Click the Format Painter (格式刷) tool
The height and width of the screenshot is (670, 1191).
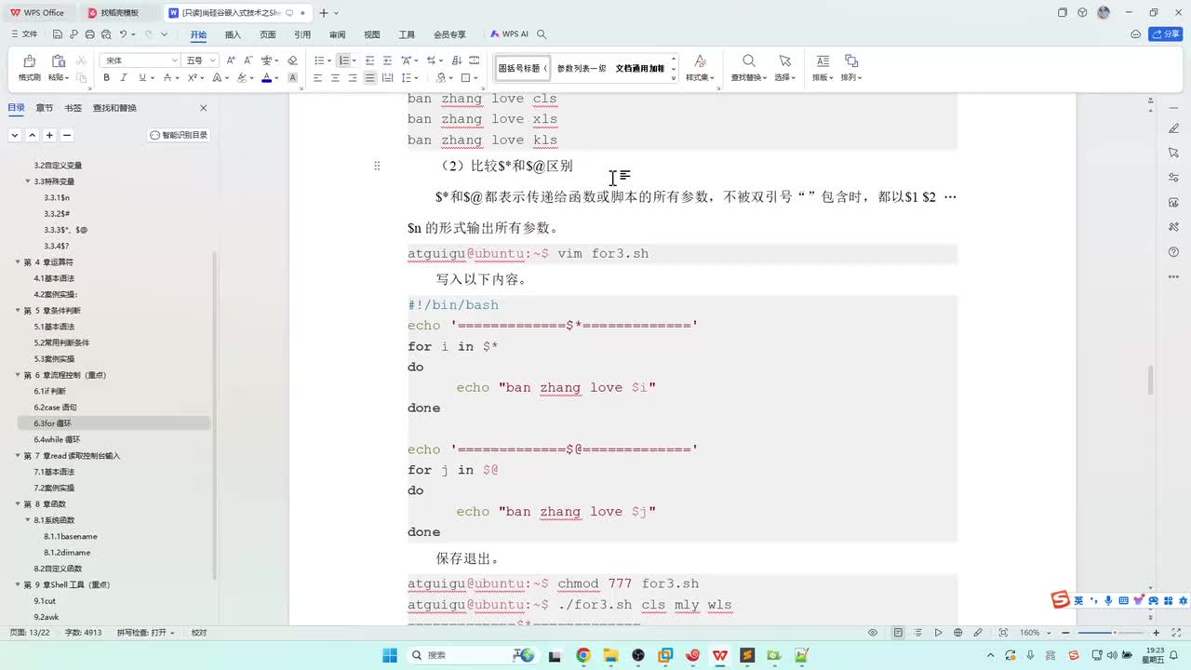(x=29, y=67)
